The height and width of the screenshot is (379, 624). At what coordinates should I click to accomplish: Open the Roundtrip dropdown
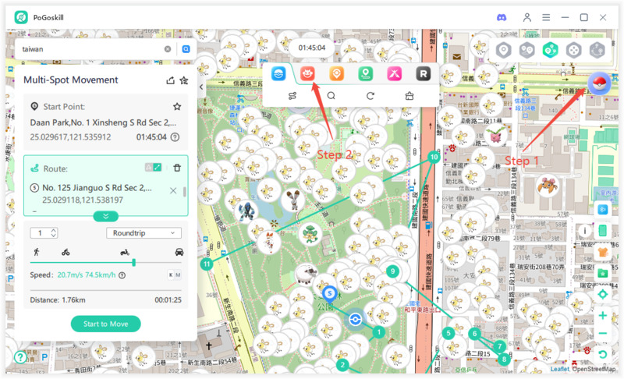pos(144,232)
